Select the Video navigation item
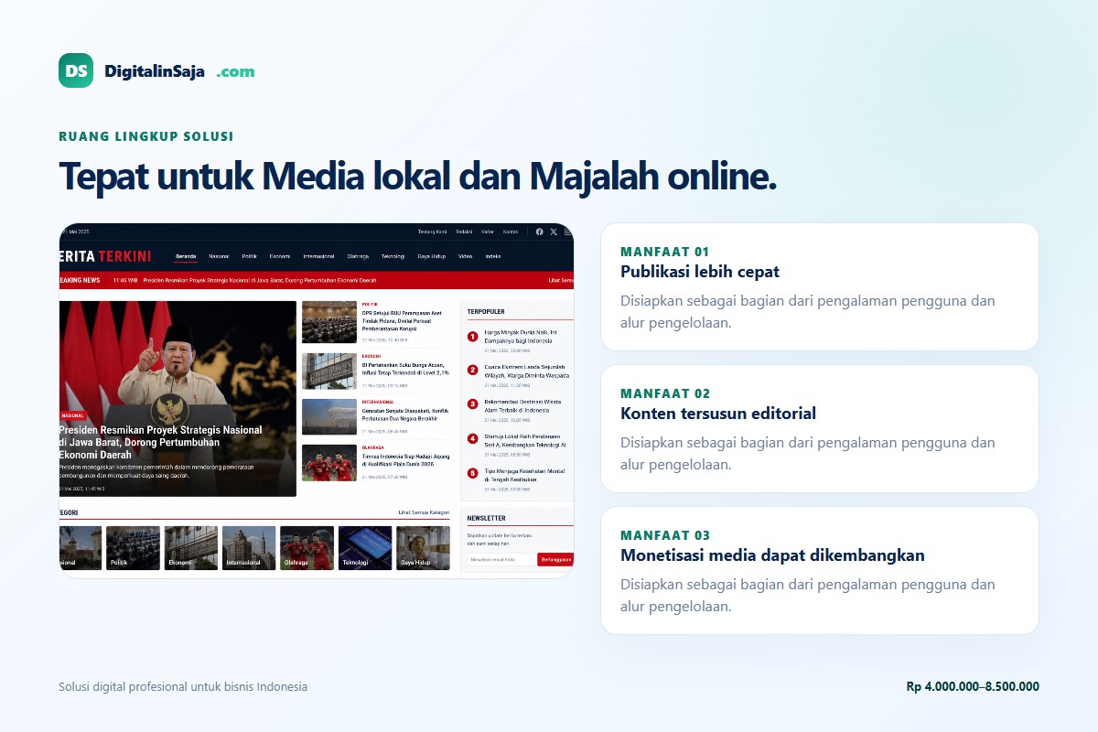The height and width of the screenshot is (732, 1098). (466, 256)
